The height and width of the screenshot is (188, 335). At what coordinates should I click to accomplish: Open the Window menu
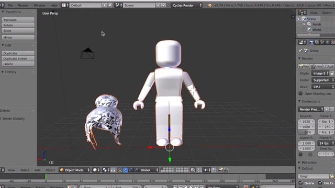40,5
